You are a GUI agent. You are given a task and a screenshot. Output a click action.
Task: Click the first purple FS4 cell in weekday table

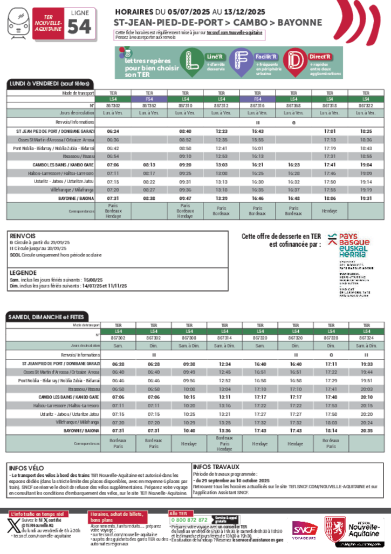point(149,99)
